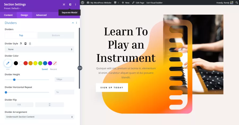Viewport: 239px width, 125px height.
Task: Click Randy's avatar thumbnail
Action: [x=232, y=3]
